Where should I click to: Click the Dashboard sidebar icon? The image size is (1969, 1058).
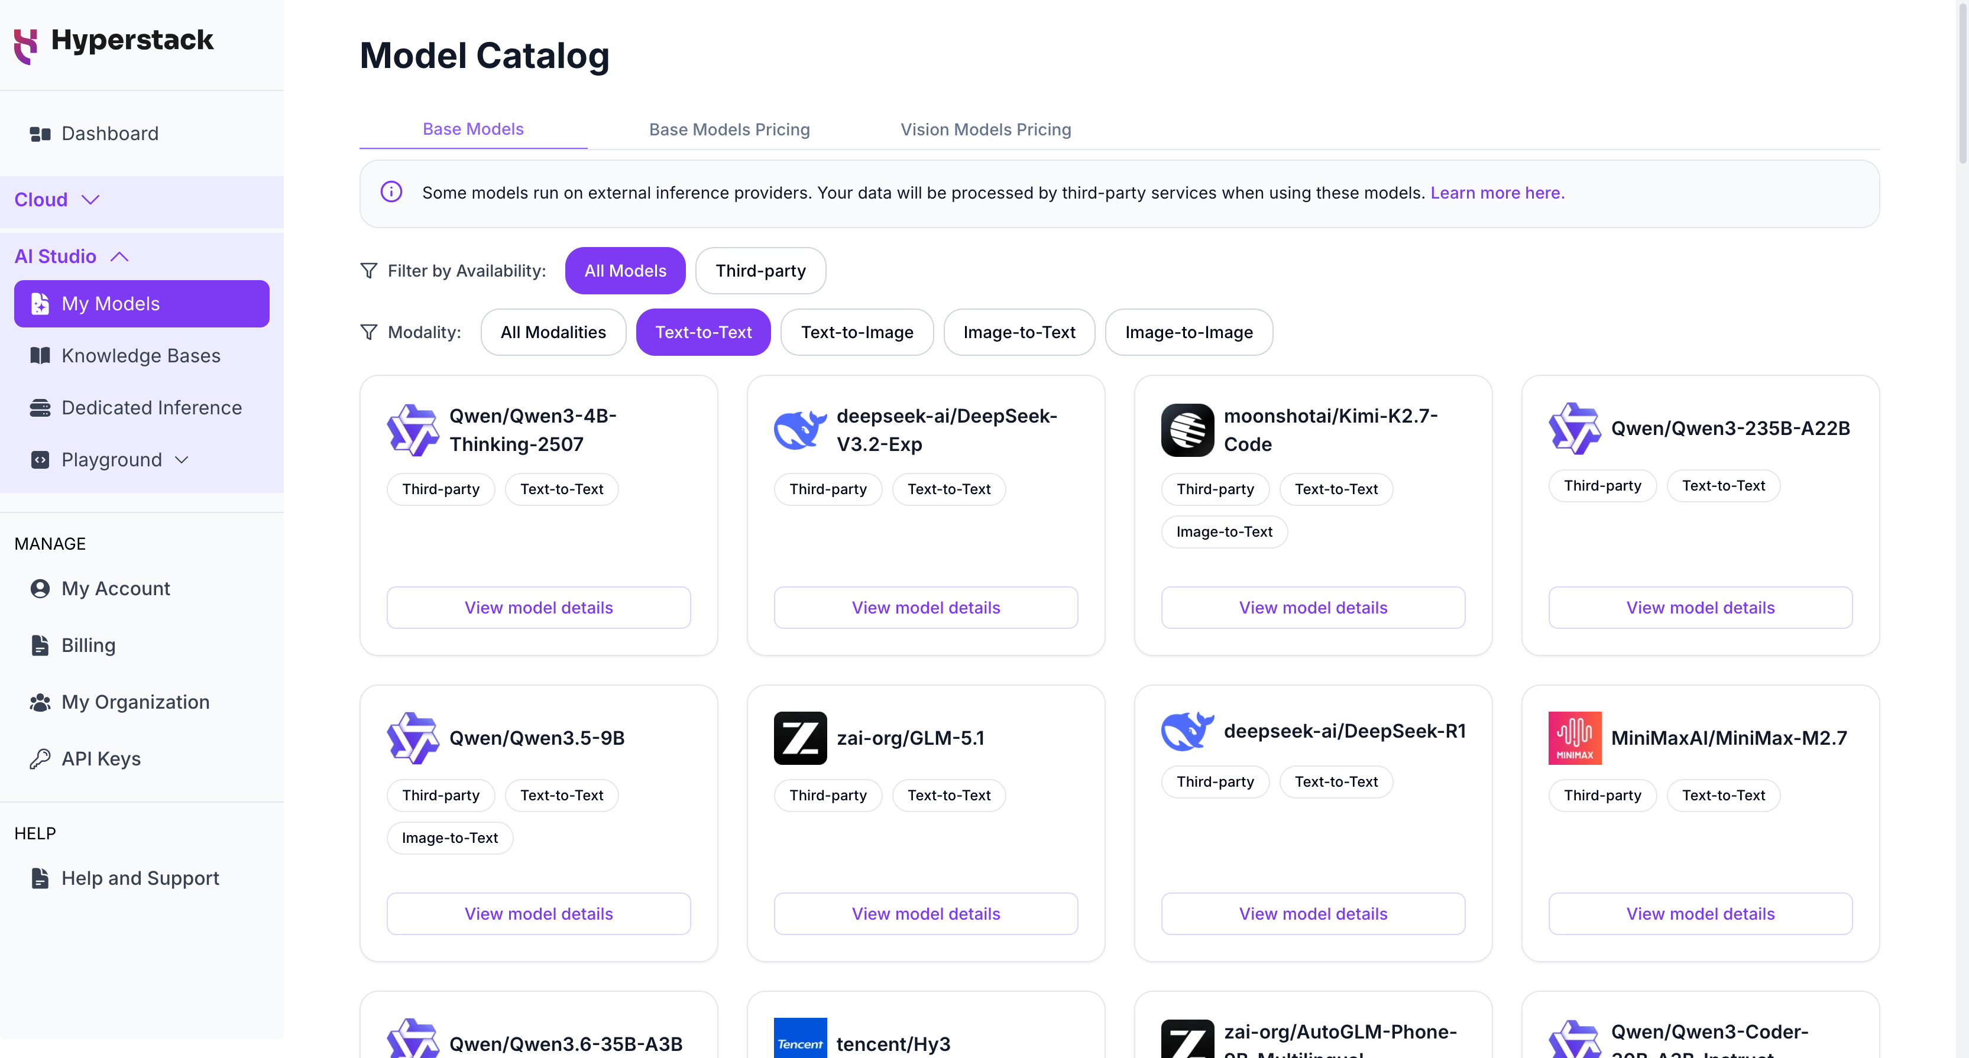tap(40, 134)
